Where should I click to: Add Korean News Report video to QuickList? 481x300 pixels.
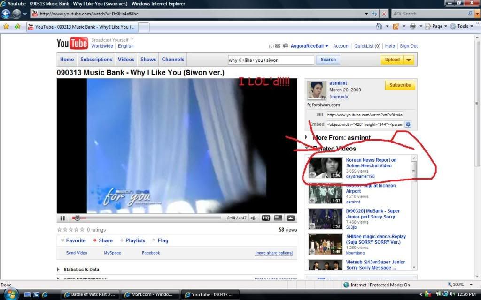tap(312, 175)
